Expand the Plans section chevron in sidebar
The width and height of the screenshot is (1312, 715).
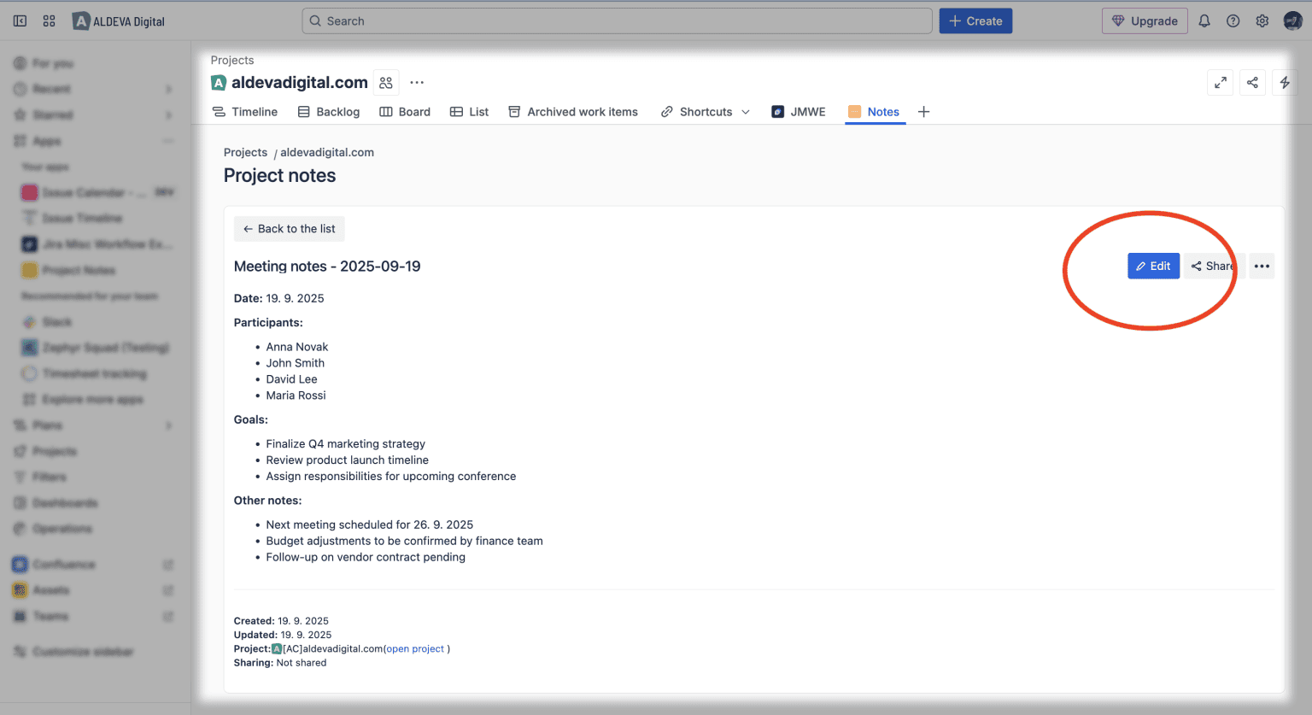(168, 425)
